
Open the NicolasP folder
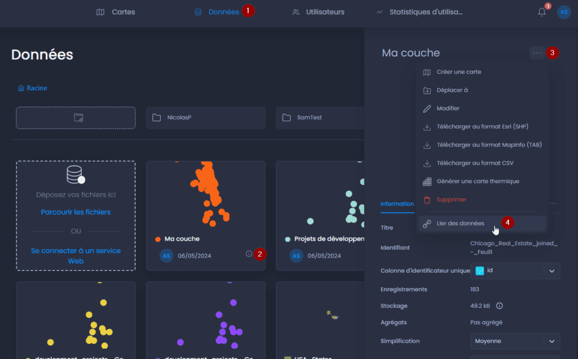(x=205, y=118)
